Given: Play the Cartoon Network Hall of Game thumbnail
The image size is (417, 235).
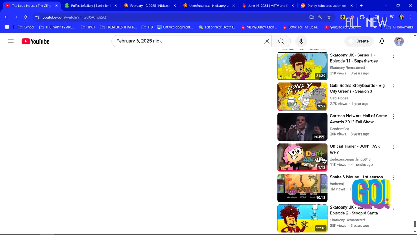Looking at the screenshot, I should [x=302, y=127].
